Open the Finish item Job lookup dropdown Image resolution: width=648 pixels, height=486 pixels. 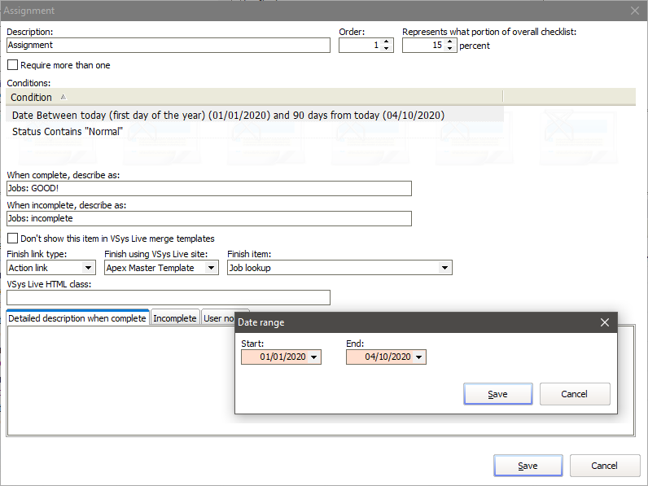pyautogui.click(x=444, y=268)
